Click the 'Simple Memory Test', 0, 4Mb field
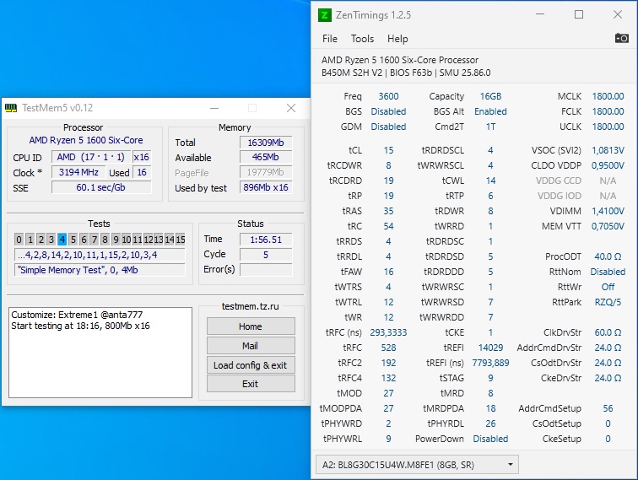The width and height of the screenshot is (638, 480). [100, 270]
